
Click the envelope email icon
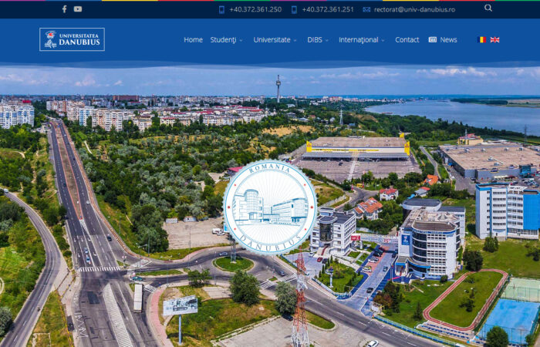click(366, 9)
